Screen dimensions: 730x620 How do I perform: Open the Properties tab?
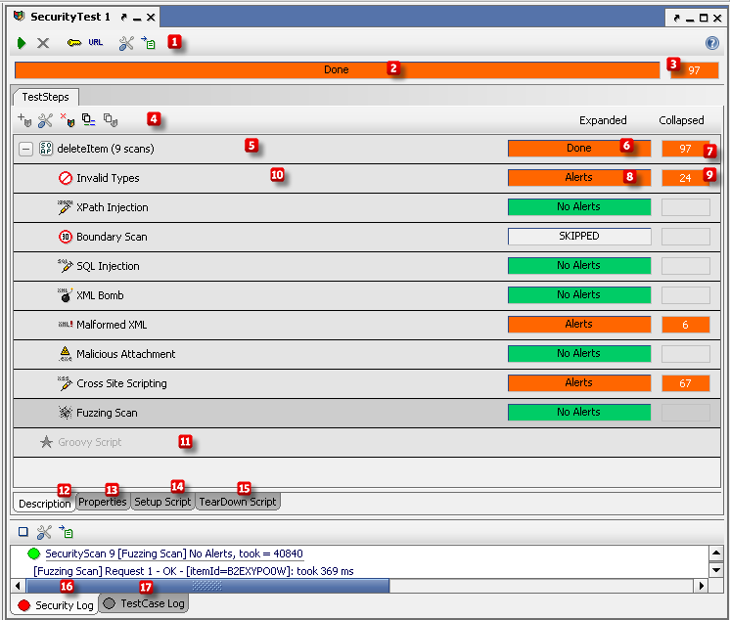tap(103, 502)
